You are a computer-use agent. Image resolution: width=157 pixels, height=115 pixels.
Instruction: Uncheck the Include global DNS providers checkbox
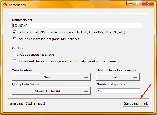[14, 32]
